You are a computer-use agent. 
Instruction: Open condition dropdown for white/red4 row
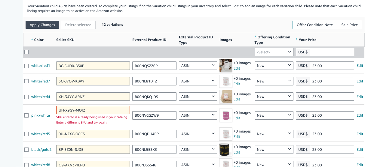274,97
